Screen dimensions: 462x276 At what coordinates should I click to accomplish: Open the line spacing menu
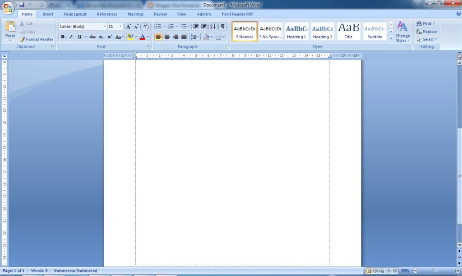[195, 37]
